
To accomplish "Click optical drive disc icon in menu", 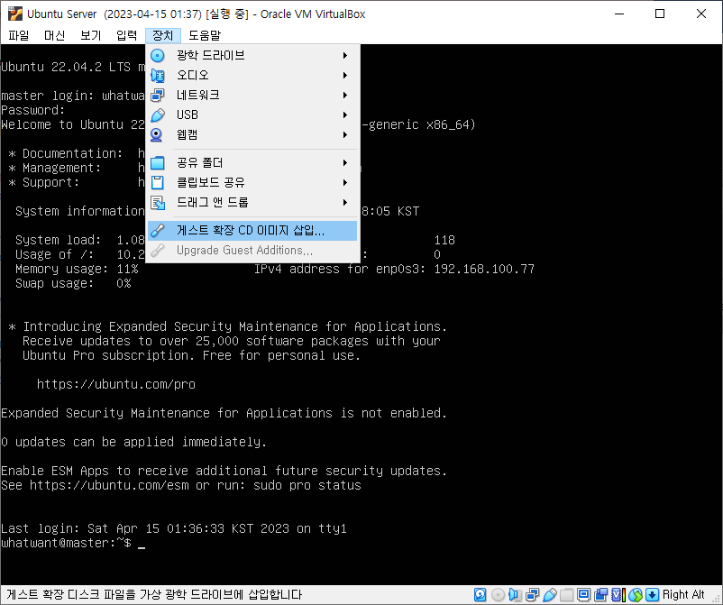I will pyautogui.click(x=158, y=55).
